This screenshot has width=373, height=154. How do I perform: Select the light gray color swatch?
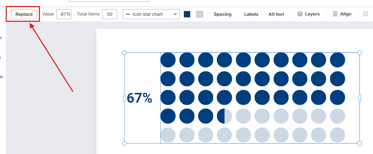[x=200, y=14]
